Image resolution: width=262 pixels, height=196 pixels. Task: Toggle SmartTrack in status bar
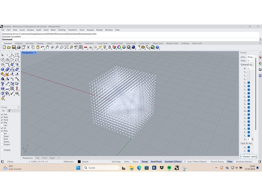point(156,162)
